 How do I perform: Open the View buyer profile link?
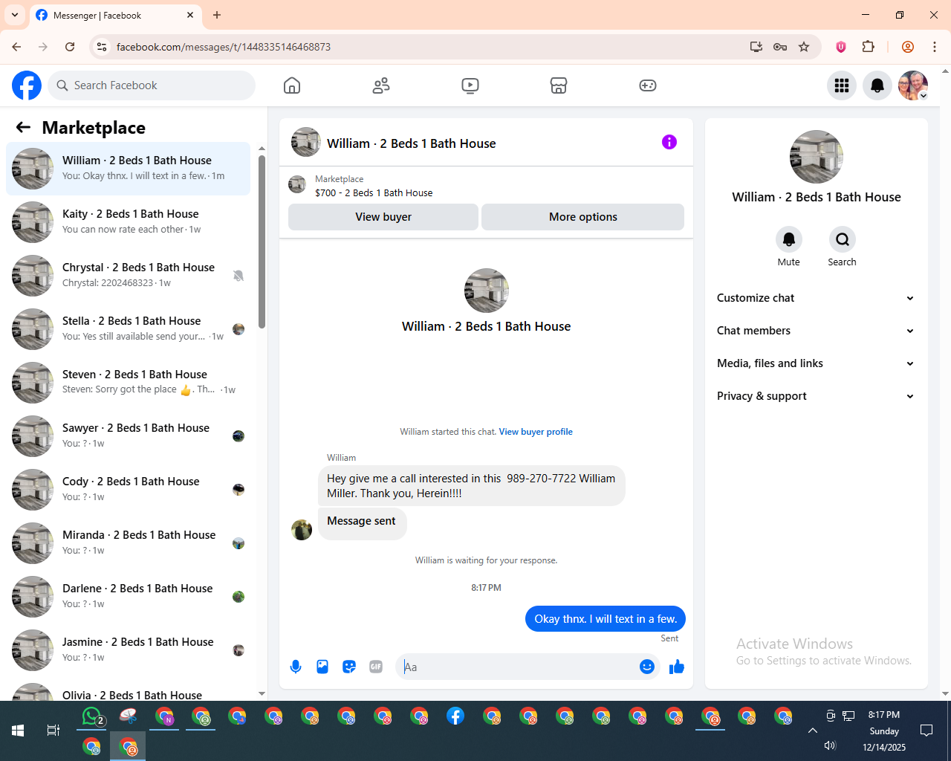pos(536,432)
